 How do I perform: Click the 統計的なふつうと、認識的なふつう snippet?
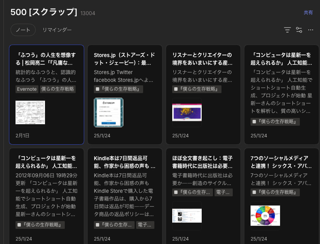point(46,76)
